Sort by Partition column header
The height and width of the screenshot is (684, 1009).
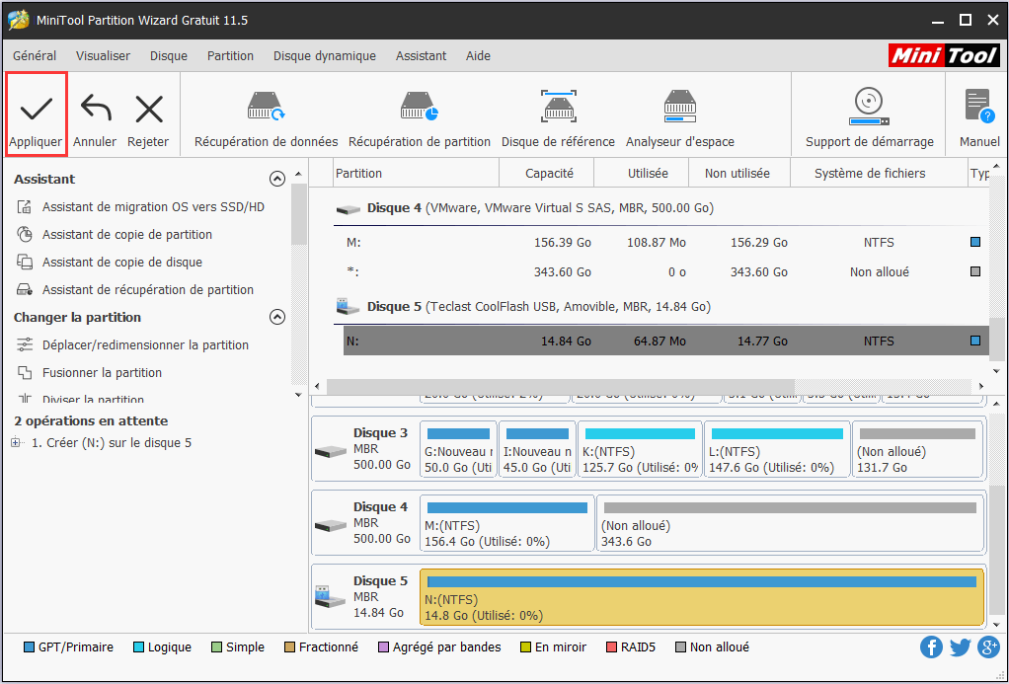417,173
